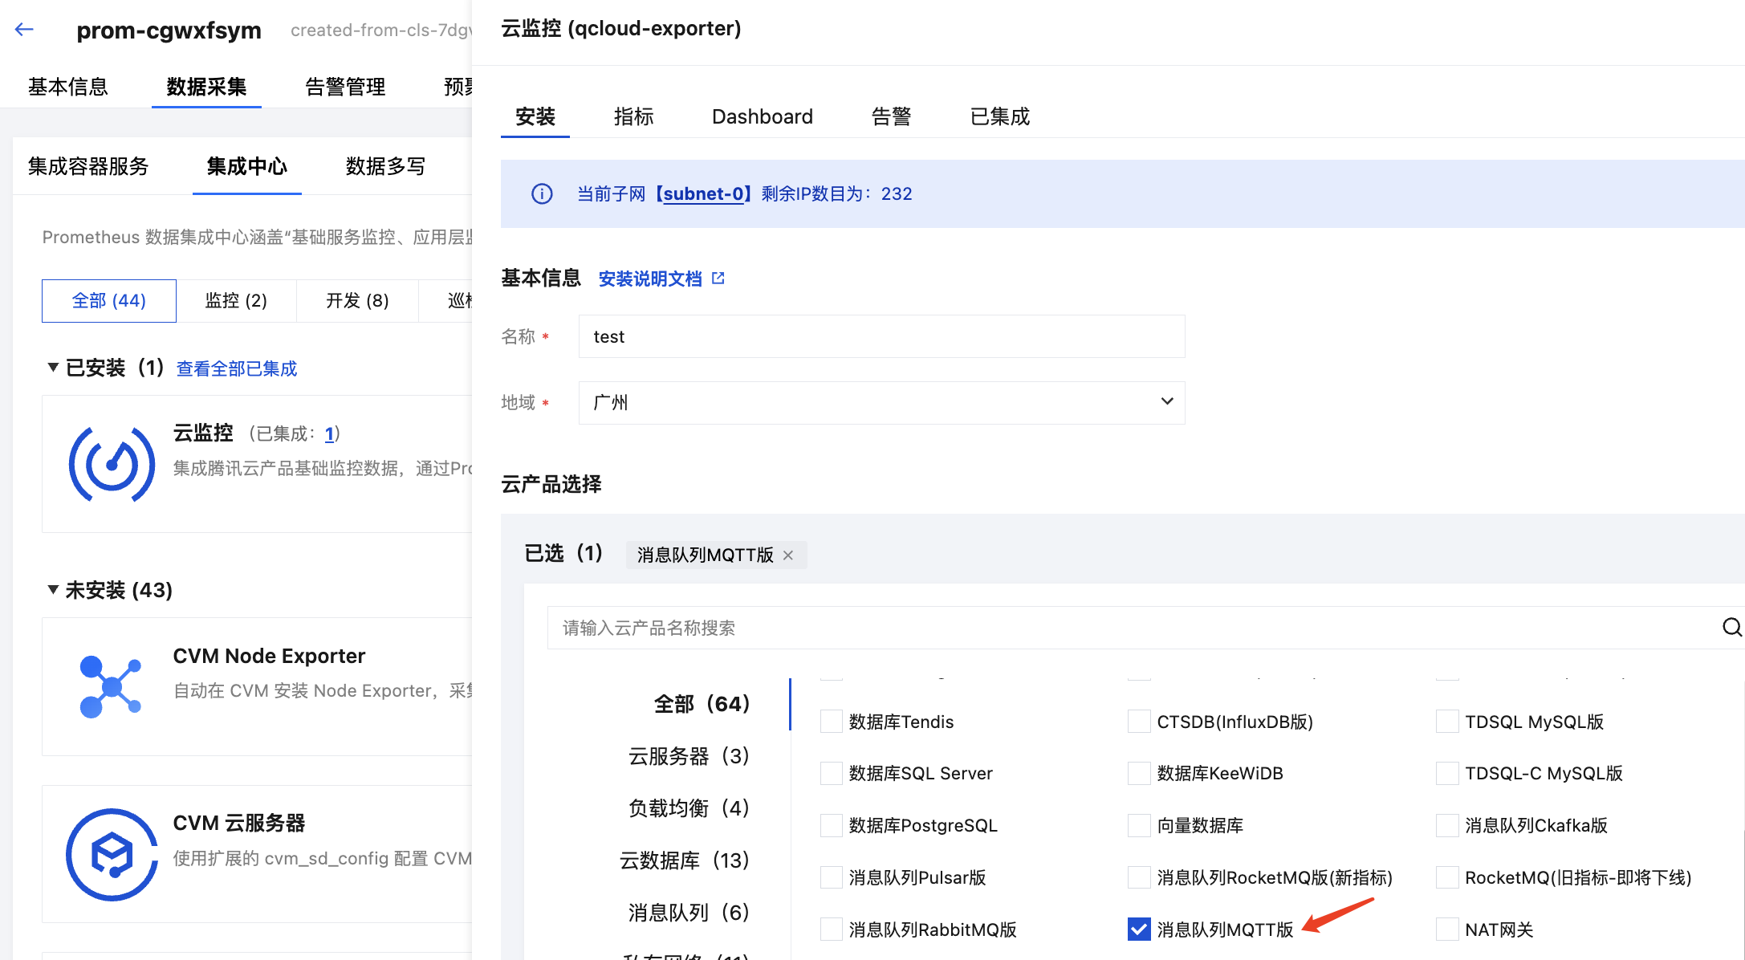The width and height of the screenshot is (1745, 960).
Task: Click the cloud product search field
Action: pyautogui.click(x=1124, y=627)
